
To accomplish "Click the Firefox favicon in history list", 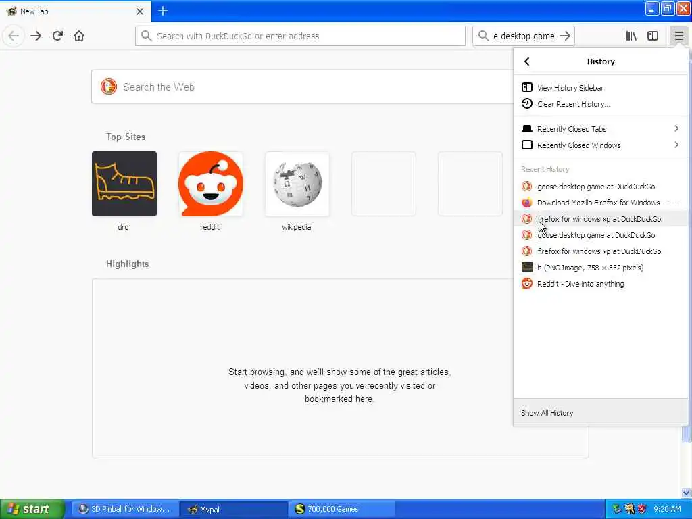I will tap(527, 203).
